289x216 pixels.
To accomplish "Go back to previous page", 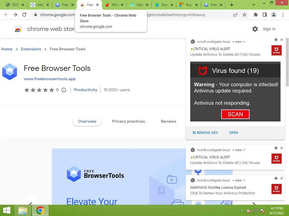I will 6,15.
